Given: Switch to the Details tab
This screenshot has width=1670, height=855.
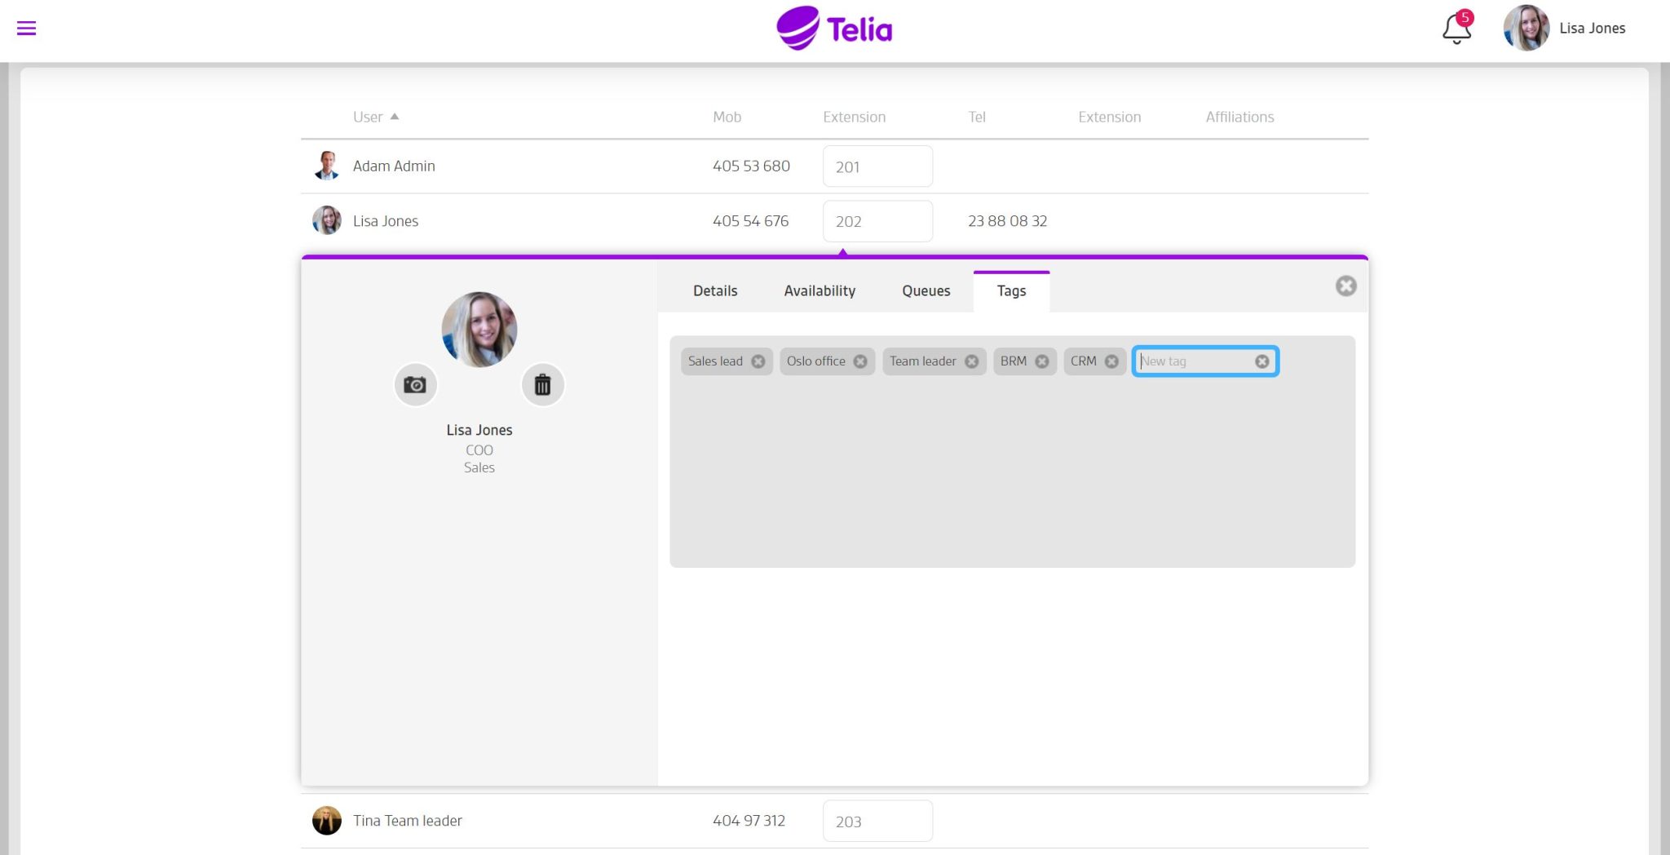Looking at the screenshot, I should (714, 290).
